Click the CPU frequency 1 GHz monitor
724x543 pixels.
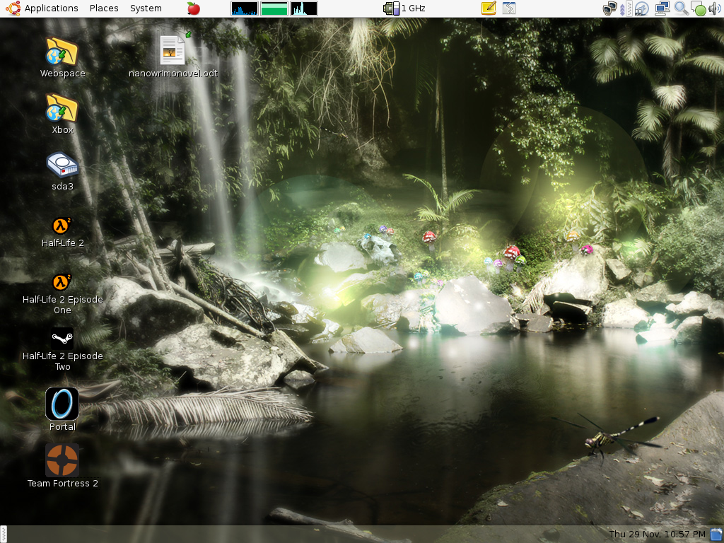[404, 8]
